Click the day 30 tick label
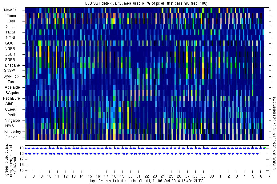 pos(212,176)
